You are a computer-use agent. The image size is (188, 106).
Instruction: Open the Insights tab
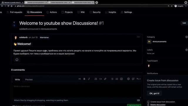coord(110,12)
